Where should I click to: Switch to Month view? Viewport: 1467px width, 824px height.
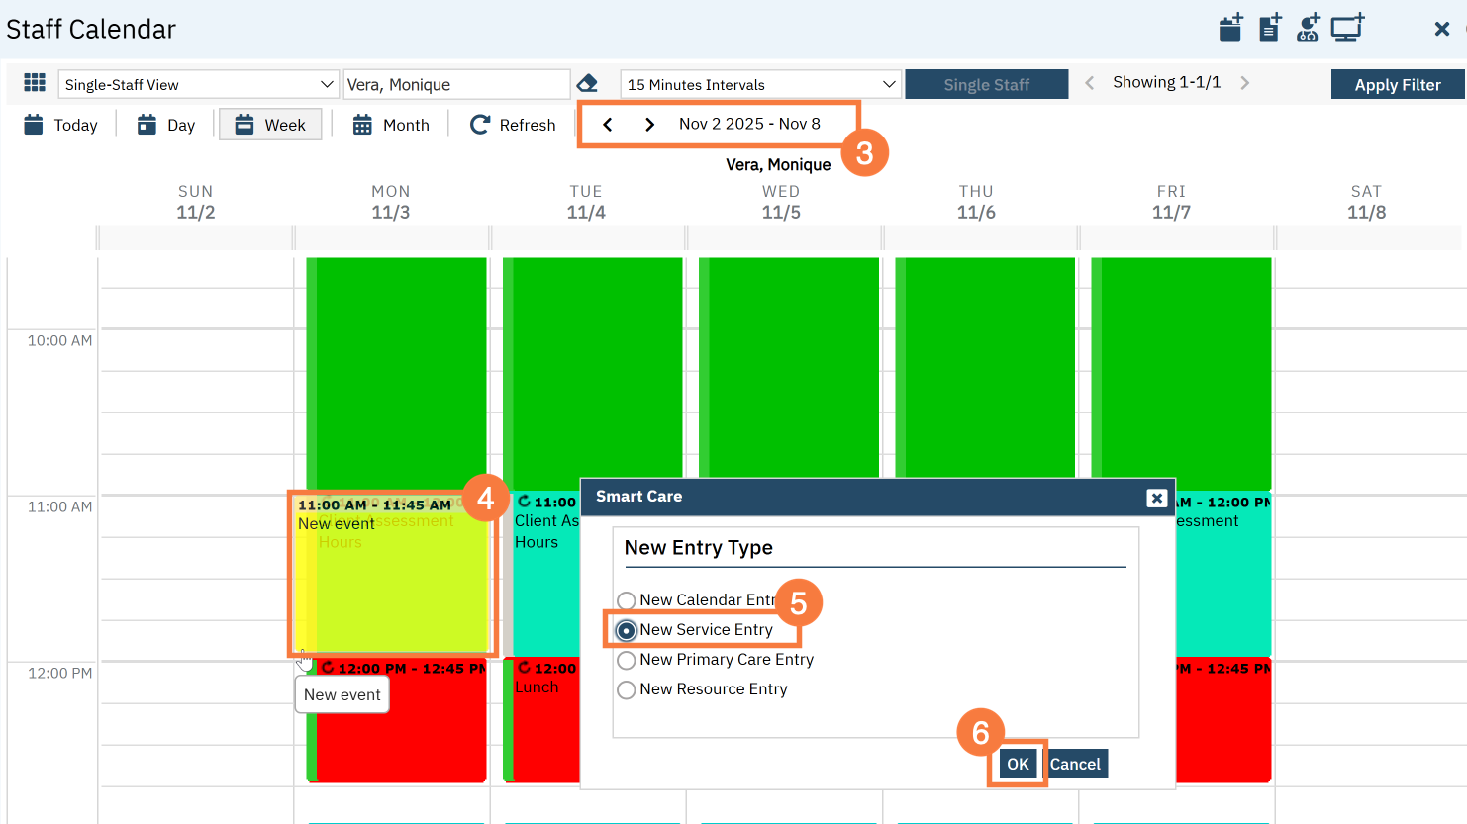point(391,125)
